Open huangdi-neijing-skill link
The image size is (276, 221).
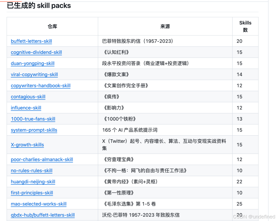[33, 182]
